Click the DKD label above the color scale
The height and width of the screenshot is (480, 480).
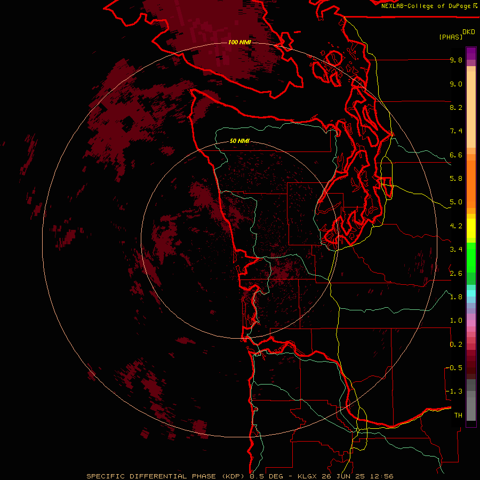(469, 32)
